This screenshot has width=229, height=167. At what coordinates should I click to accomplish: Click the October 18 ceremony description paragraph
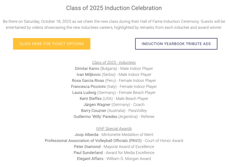114,24
